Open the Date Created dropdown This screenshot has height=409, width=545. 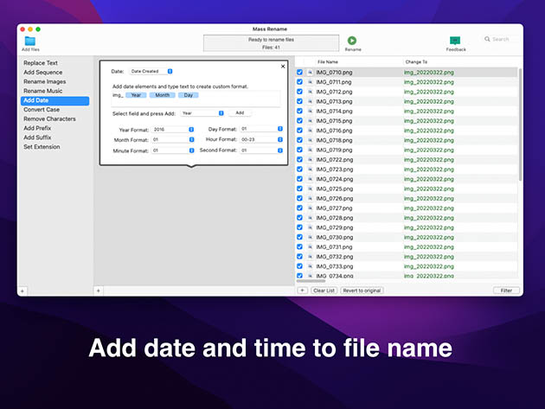[151, 71]
